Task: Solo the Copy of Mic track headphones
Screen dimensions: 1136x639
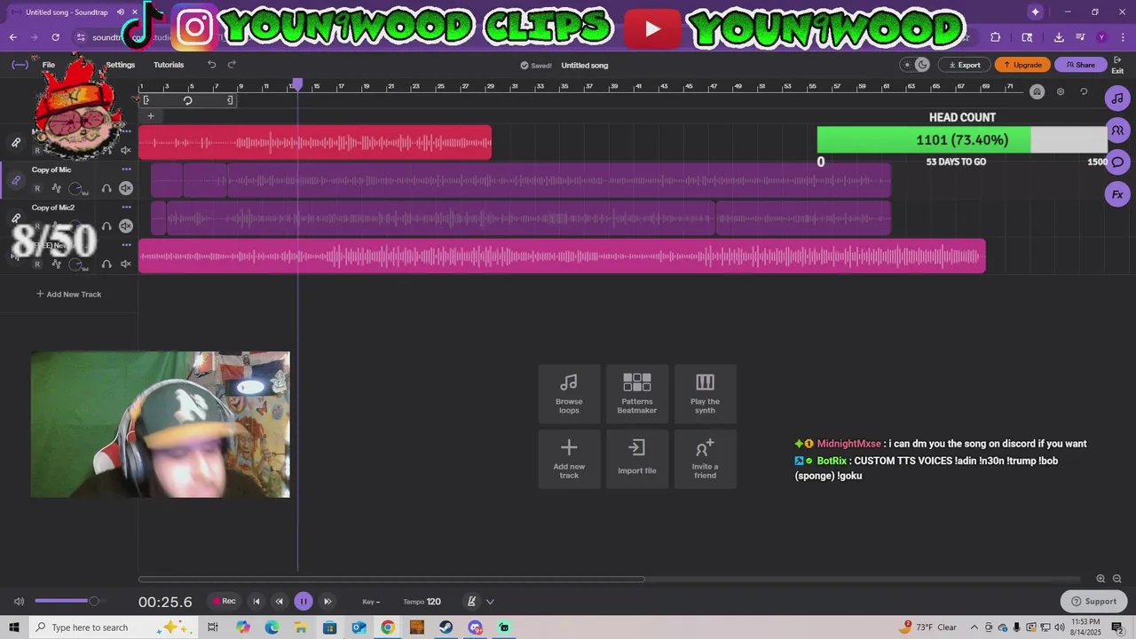Action: pyautogui.click(x=106, y=188)
